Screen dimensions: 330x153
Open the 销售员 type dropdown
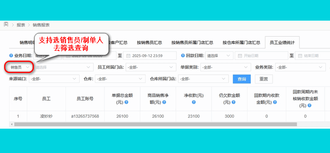pyautogui.click(x=20, y=67)
